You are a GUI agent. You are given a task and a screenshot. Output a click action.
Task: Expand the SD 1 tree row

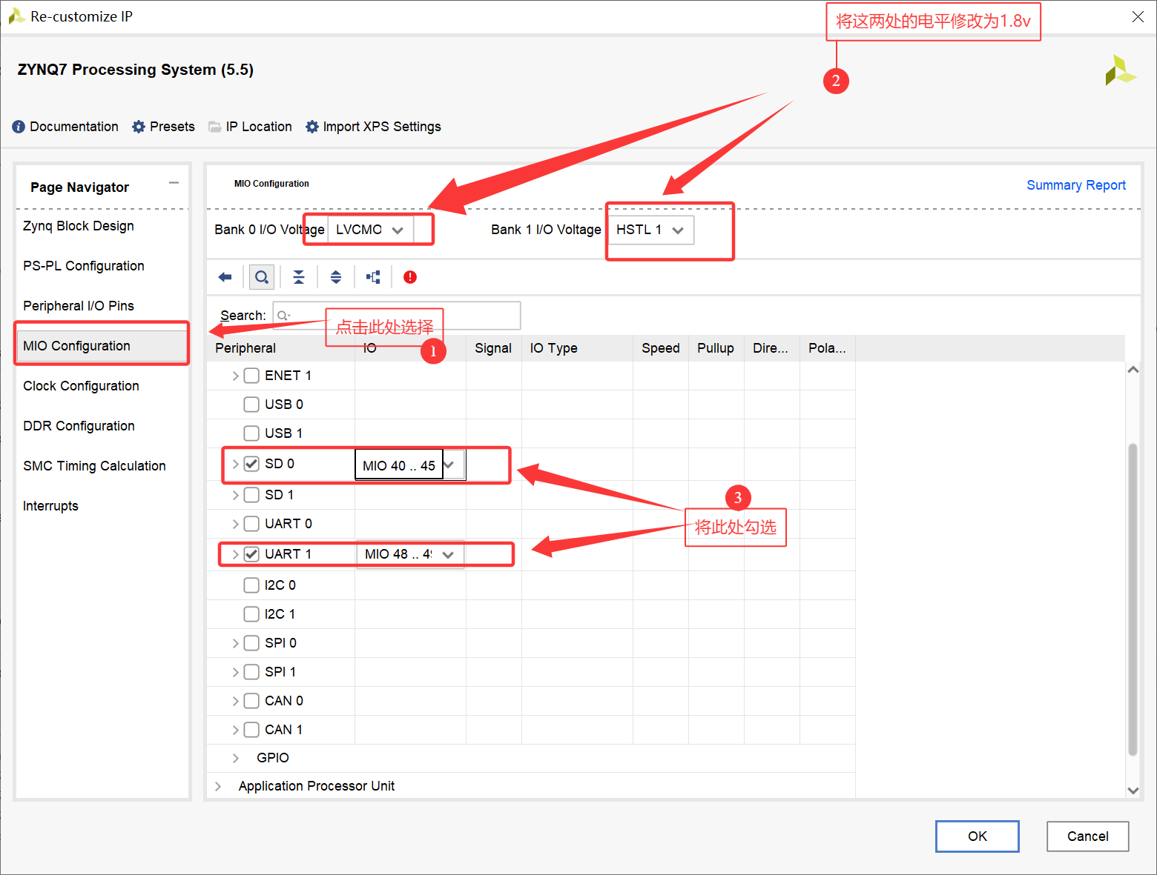235,495
